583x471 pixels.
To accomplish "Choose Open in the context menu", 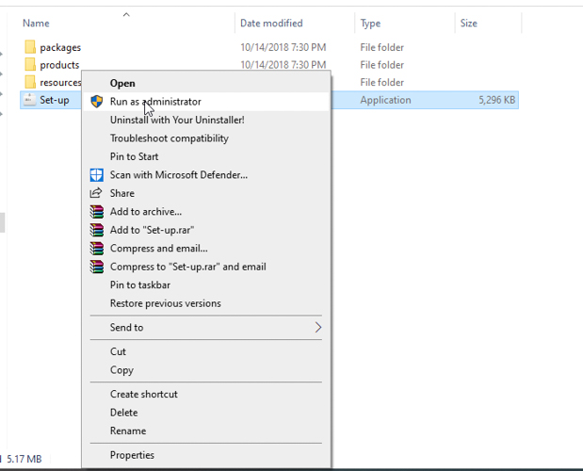I will tap(206, 83).
